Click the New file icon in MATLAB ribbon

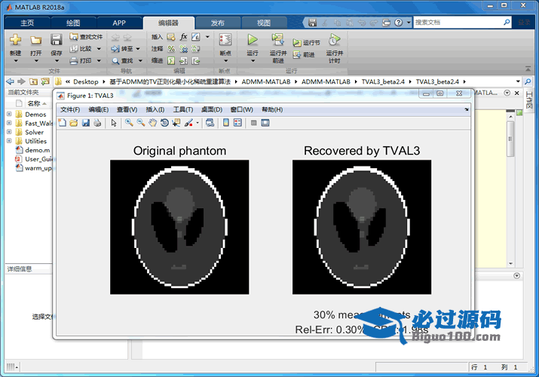16,40
